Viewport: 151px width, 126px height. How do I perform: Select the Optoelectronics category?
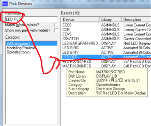(19, 52)
